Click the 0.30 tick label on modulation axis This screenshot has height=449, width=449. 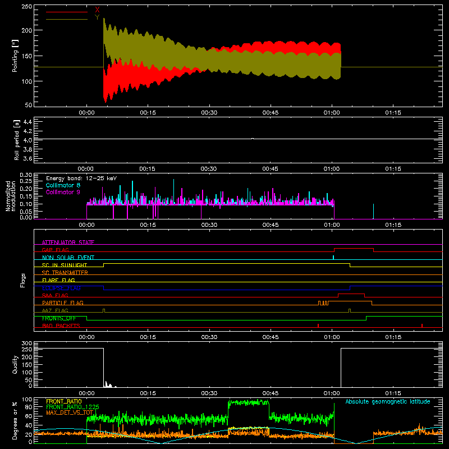[26, 175]
